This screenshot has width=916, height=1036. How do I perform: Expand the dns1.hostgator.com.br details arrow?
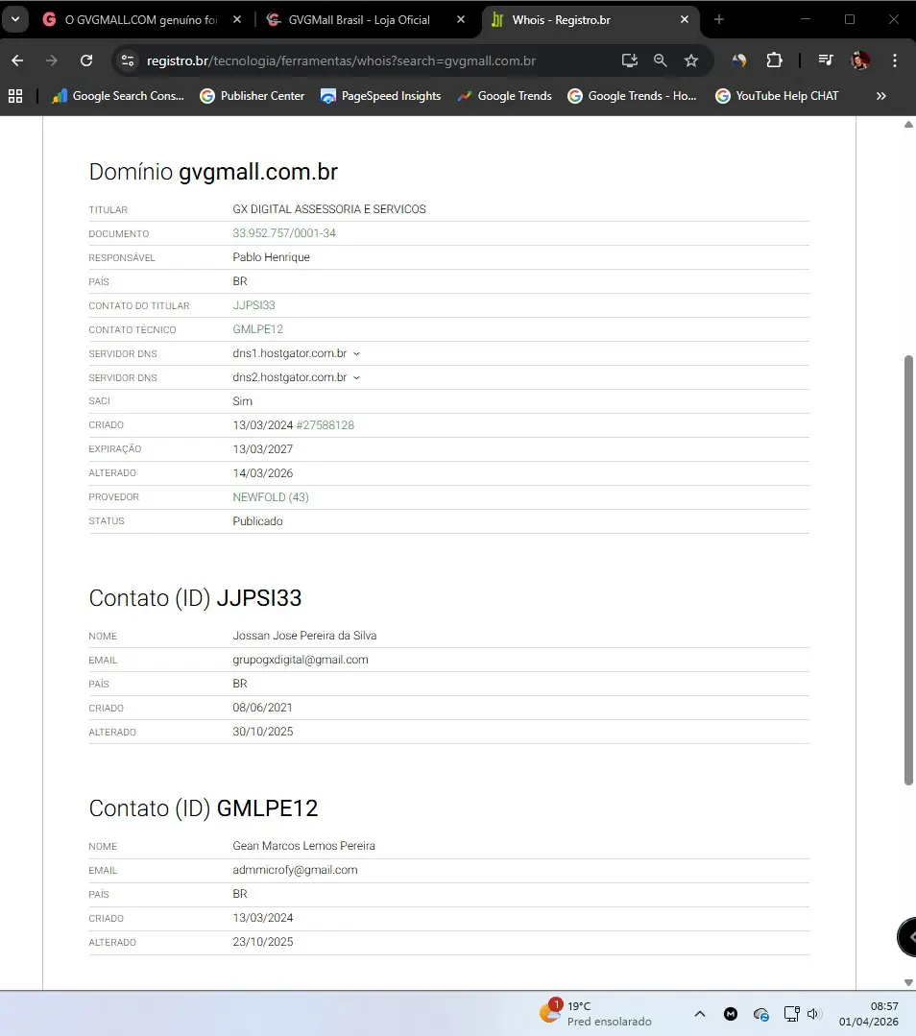pos(356,354)
